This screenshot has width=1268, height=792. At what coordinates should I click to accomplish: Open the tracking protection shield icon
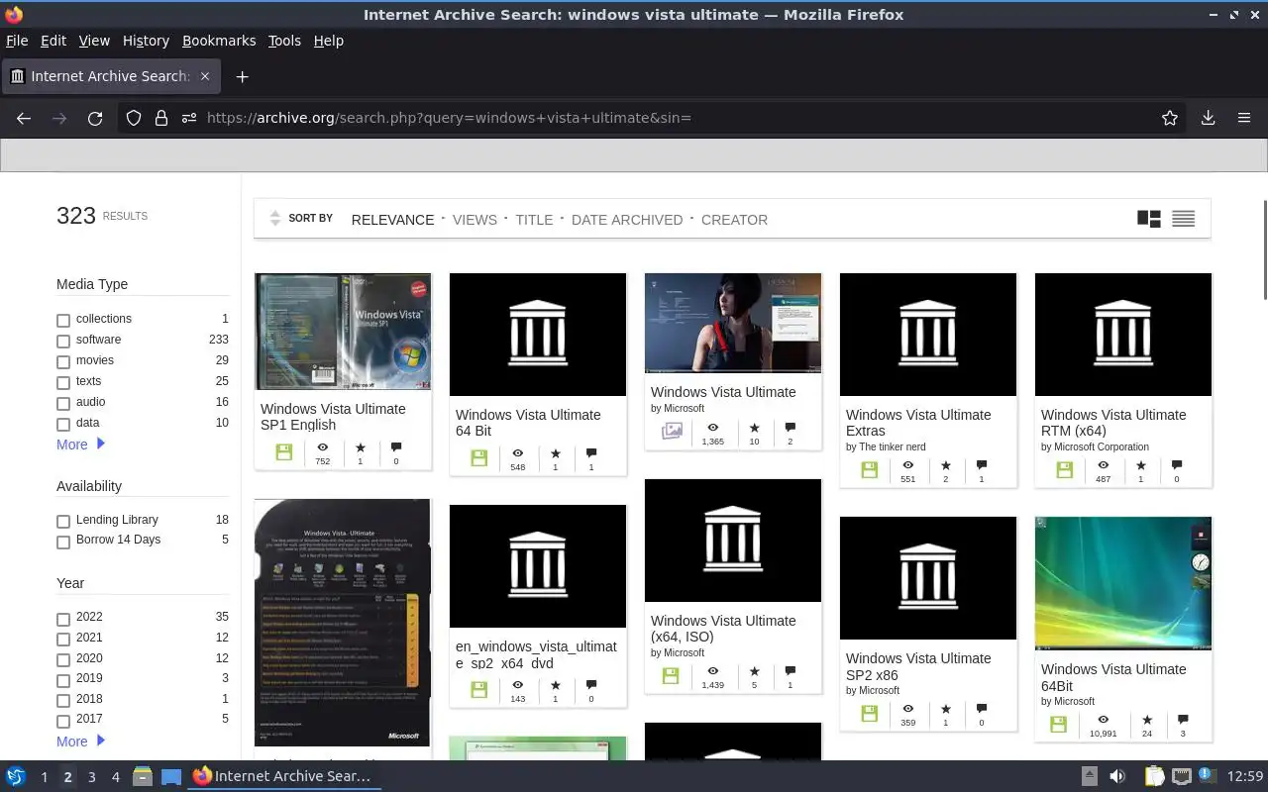point(134,118)
